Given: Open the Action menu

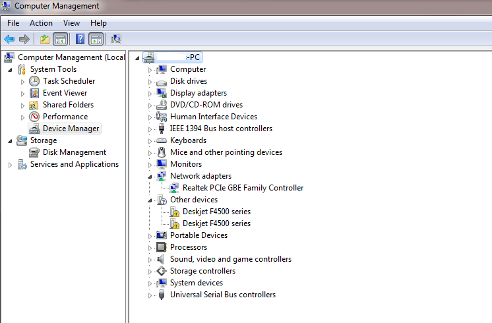Looking at the screenshot, I should (41, 23).
